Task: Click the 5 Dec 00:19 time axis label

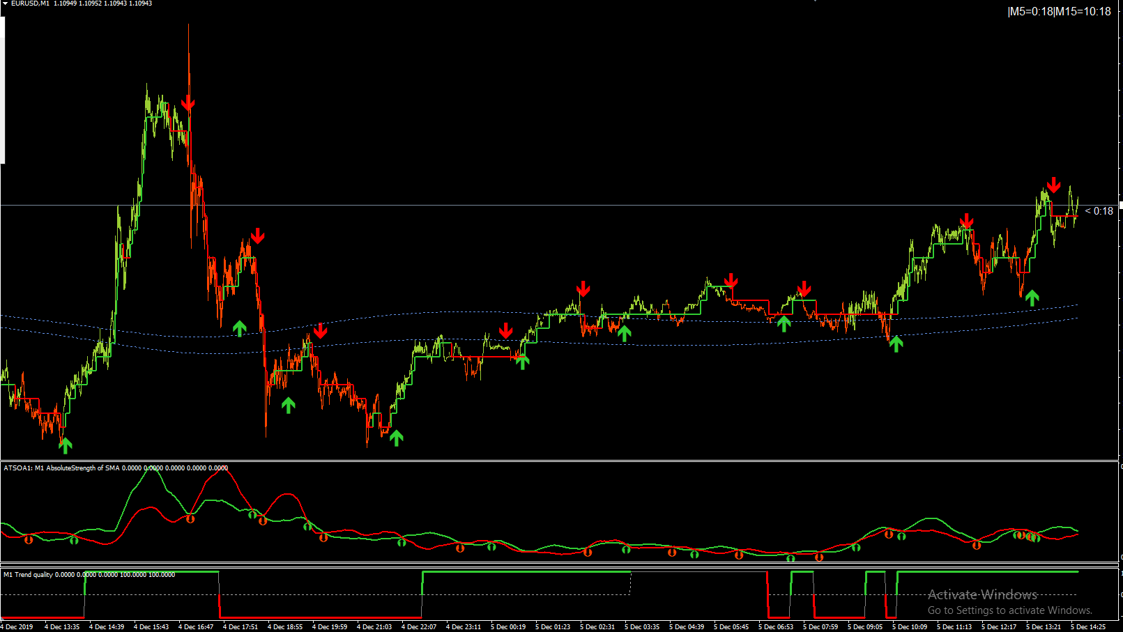Action: click(508, 627)
